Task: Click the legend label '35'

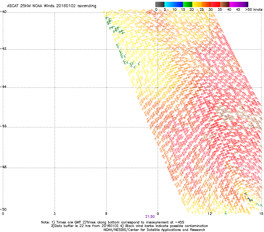Action: [x=220, y=9]
